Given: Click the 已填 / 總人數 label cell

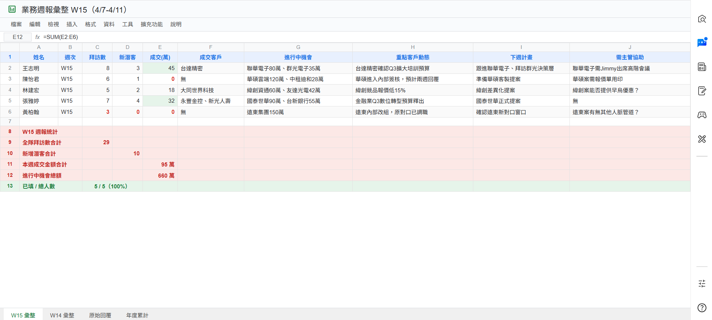Looking at the screenshot, I should pyautogui.click(x=51, y=186).
